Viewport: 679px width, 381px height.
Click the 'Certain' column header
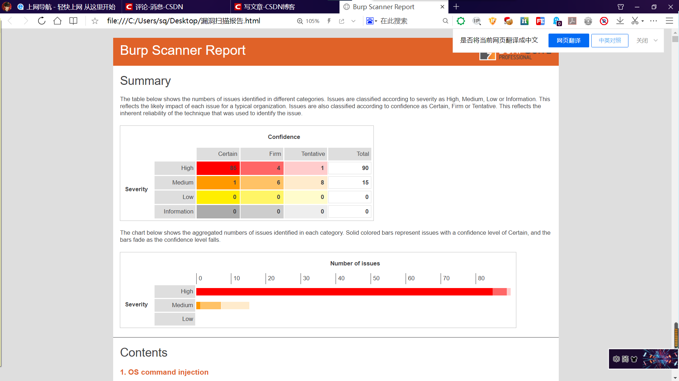pyautogui.click(x=218, y=154)
